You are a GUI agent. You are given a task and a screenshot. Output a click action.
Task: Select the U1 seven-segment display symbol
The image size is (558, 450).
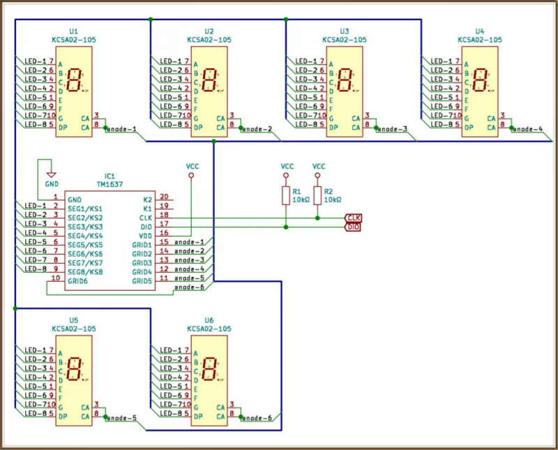[74, 91]
